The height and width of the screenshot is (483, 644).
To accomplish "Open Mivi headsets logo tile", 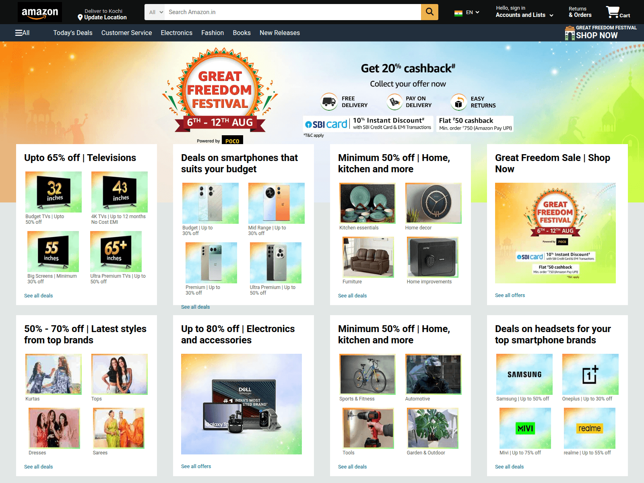I will click(x=525, y=428).
